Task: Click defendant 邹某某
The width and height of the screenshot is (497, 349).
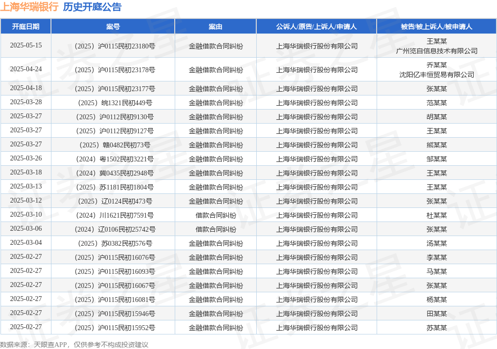Action: tap(436, 159)
